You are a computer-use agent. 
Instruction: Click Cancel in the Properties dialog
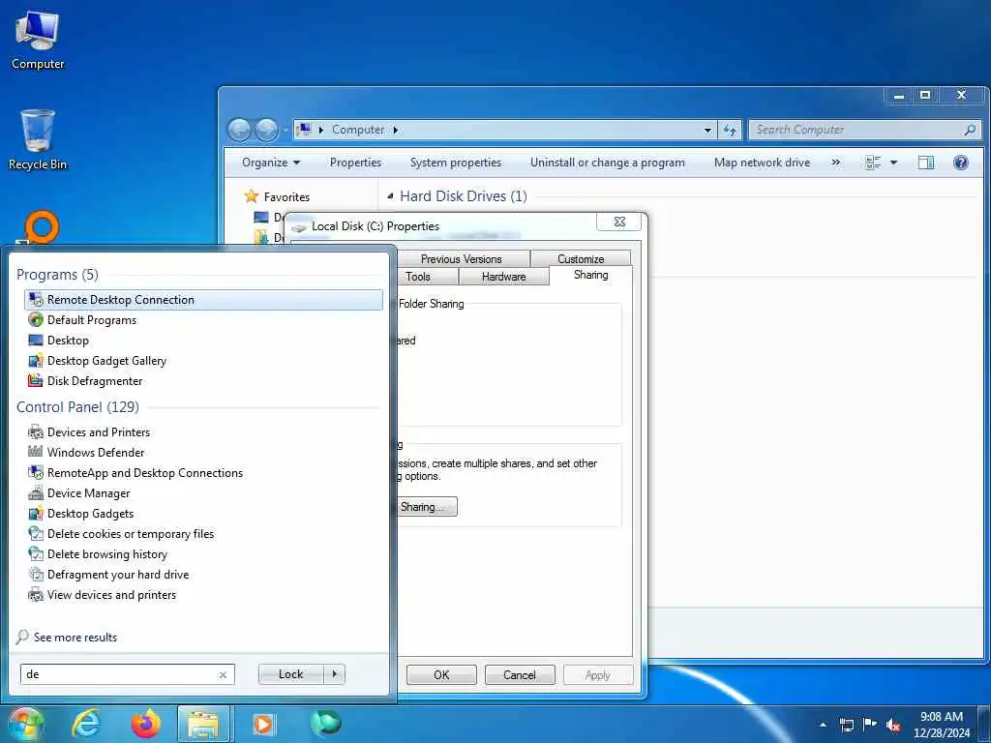pos(520,674)
